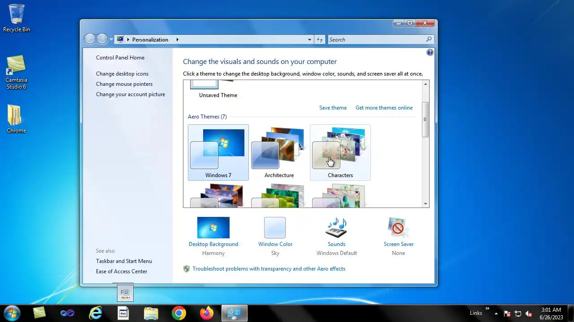The image size is (574, 322).
Task: Click the Links toolbar label
Action: click(x=476, y=313)
